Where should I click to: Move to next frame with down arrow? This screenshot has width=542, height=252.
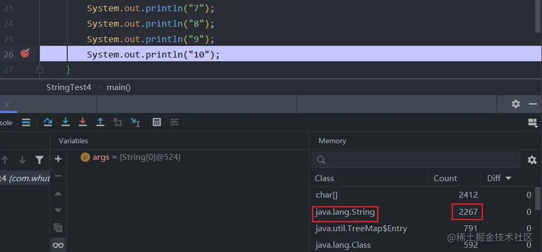pyautogui.click(x=22, y=160)
